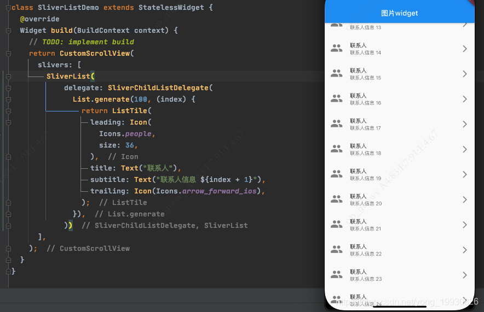The height and width of the screenshot is (312, 484).
Task: Tap the home indicator bar of simulator
Action: click(400, 307)
